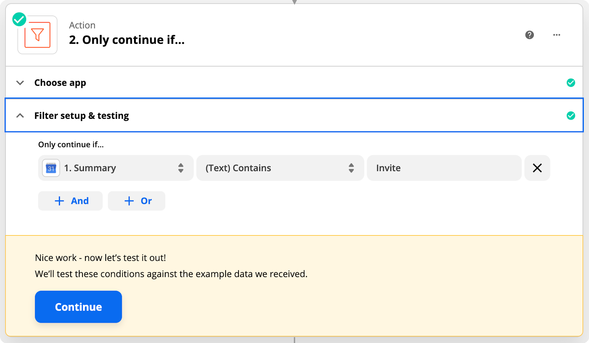Click the Invite value input field
This screenshot has height=343, width=589.
point(444,168)
